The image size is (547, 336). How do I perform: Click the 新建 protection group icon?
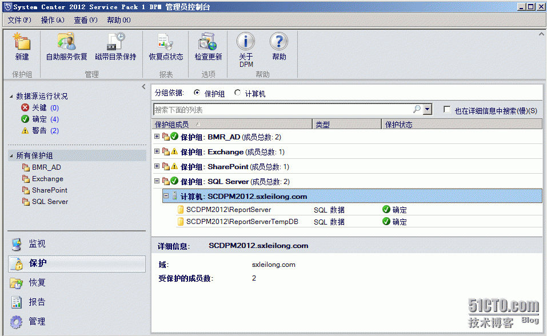(x=22, y=42)
